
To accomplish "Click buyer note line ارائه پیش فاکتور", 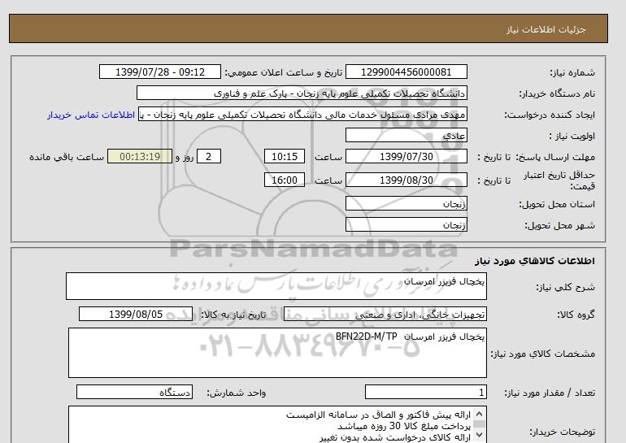I will click(379, 415).
